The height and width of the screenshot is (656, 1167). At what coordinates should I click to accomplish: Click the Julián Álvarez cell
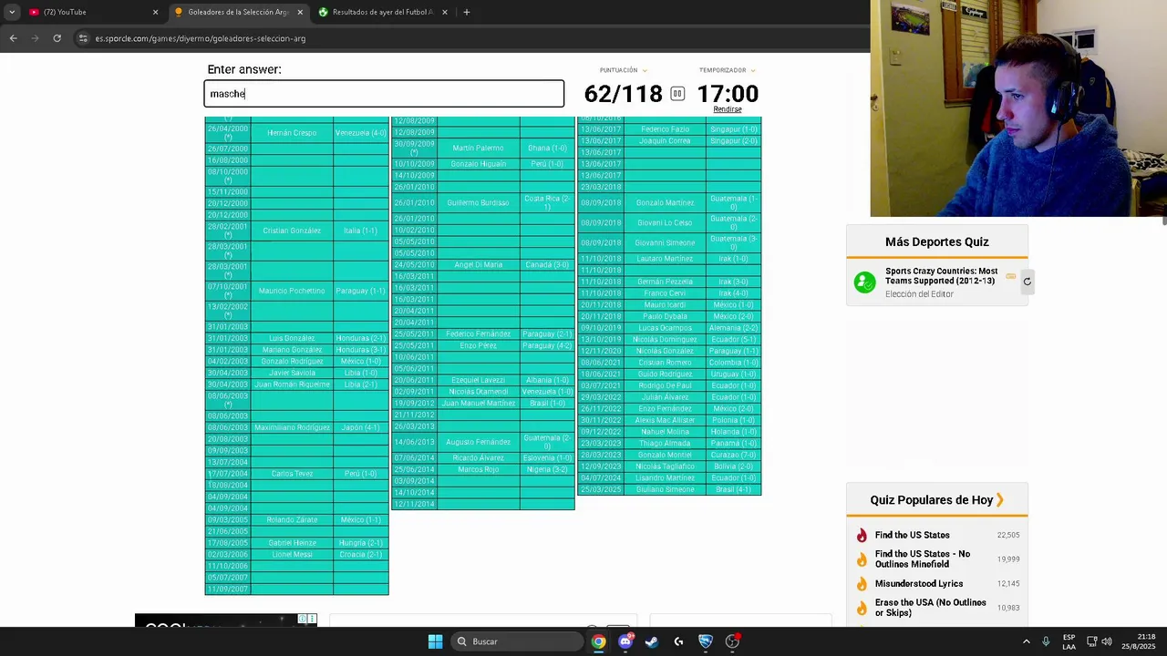pyautogui.click(x=665, y=397)
